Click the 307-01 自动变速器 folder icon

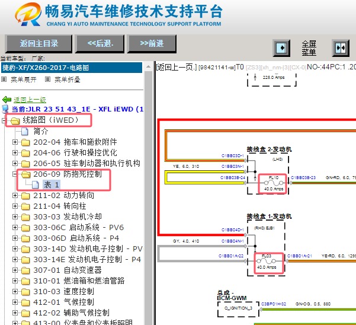(x=25, y=270)
